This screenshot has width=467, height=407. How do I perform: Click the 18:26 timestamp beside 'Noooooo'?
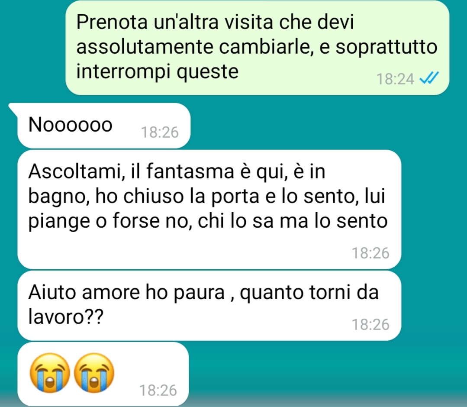(x=160, y=132)
